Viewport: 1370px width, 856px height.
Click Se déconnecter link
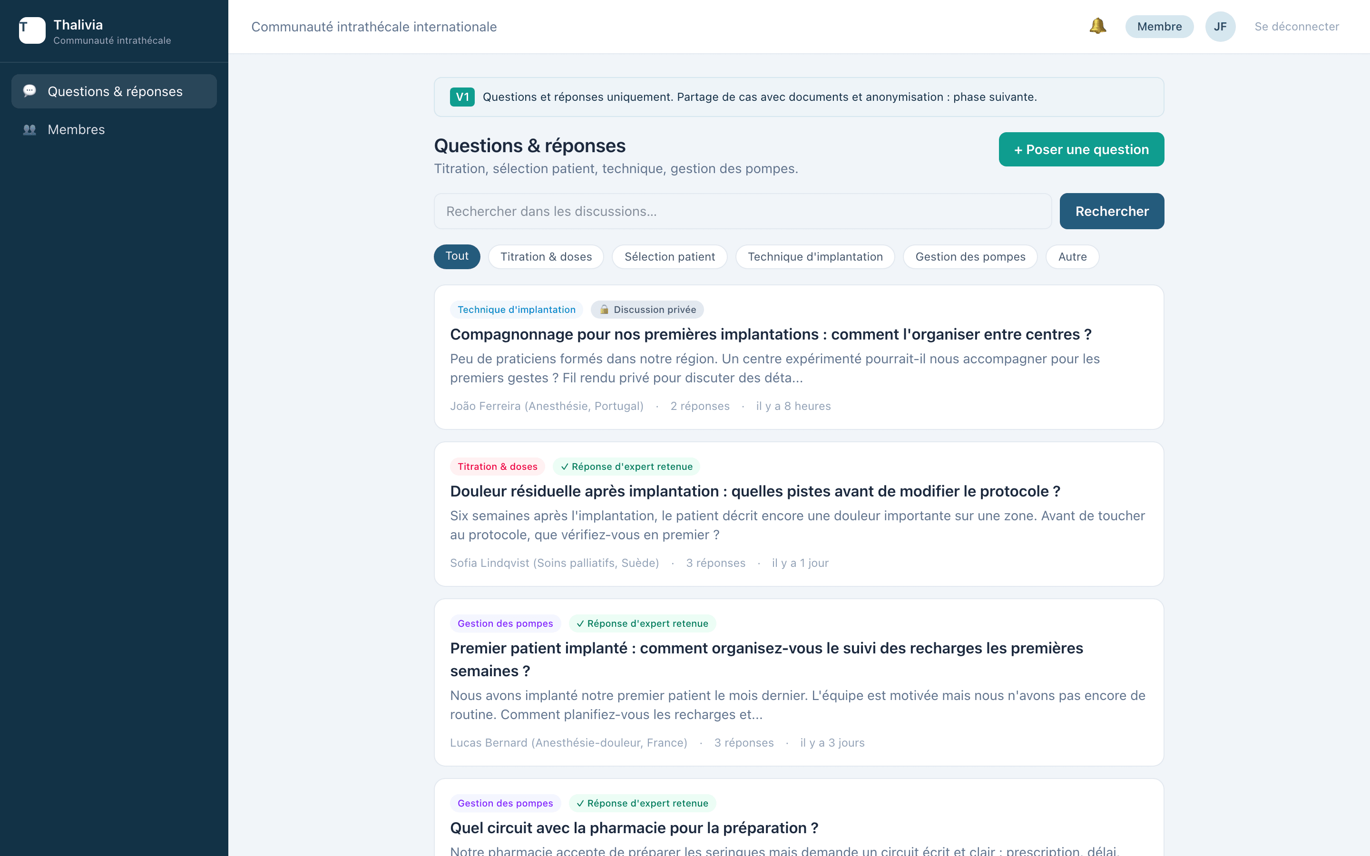[x=1296, y=27]
